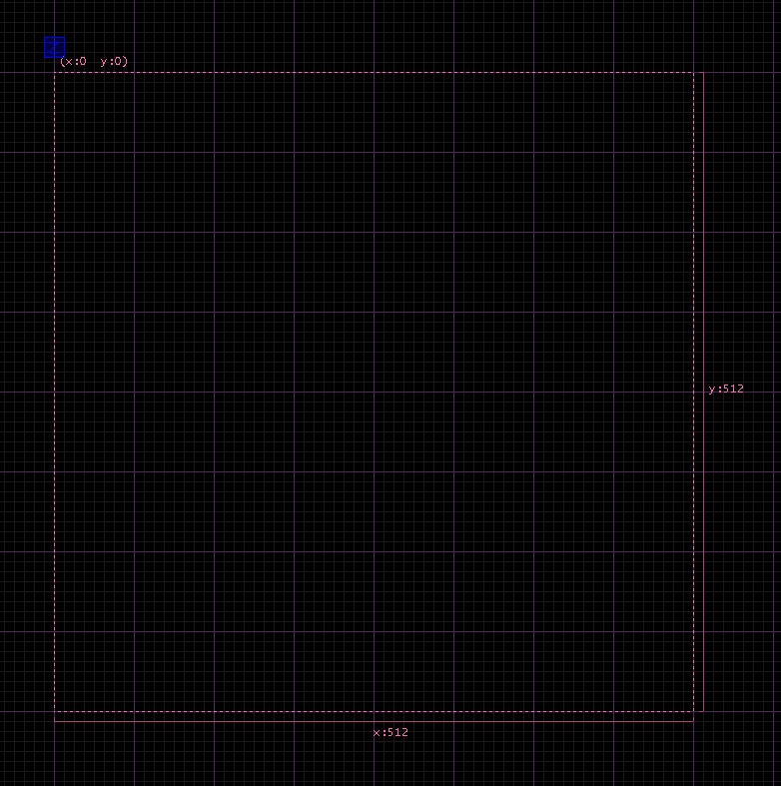Click the blue Z marker square
The width and height of the screenshot is (781, 786).
(55, 47)
